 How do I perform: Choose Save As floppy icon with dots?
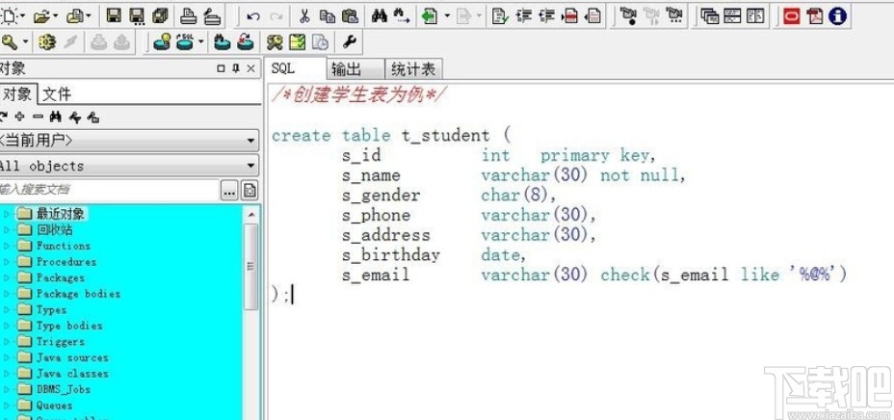137,16
